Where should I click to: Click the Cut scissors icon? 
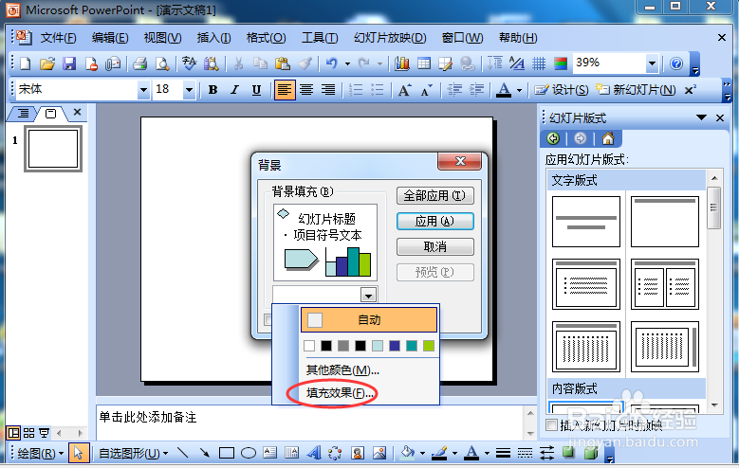tap(238, 63)
